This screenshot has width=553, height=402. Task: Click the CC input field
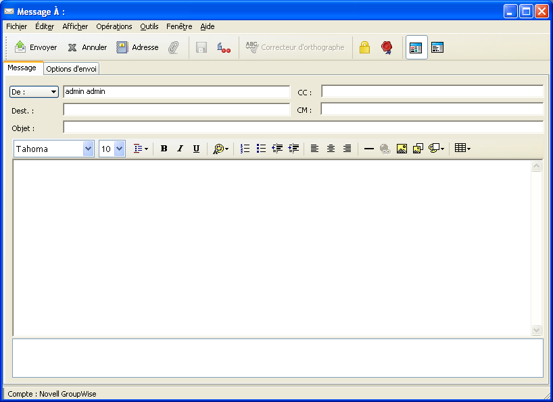pyautogui.click(x=433, y=92)
